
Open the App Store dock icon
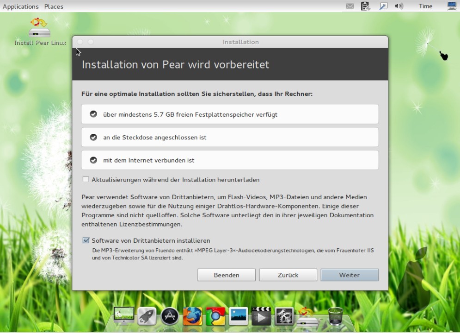point(170,316)
